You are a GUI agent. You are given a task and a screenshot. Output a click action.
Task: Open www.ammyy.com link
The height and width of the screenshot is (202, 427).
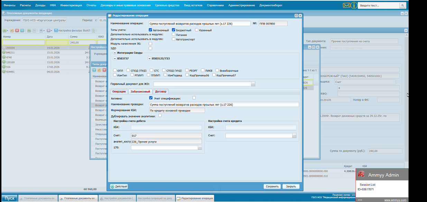[x=395, y=200]
